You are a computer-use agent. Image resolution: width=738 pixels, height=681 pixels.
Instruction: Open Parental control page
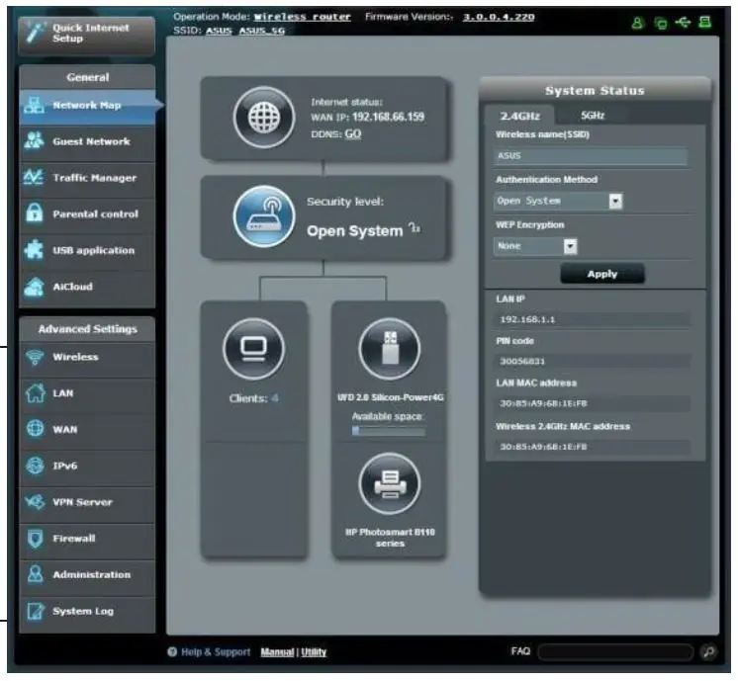[x=87, y=214]
